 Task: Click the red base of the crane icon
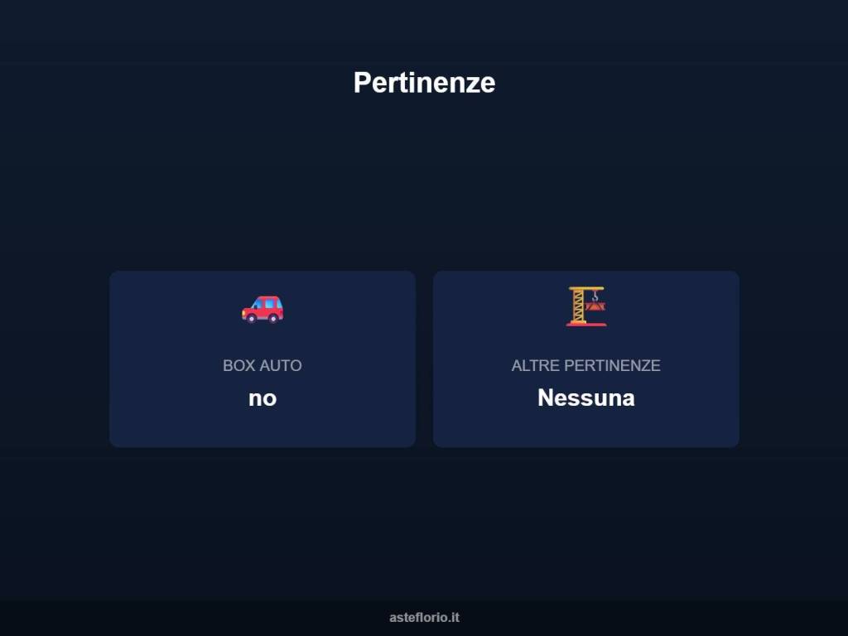[585, 324]
